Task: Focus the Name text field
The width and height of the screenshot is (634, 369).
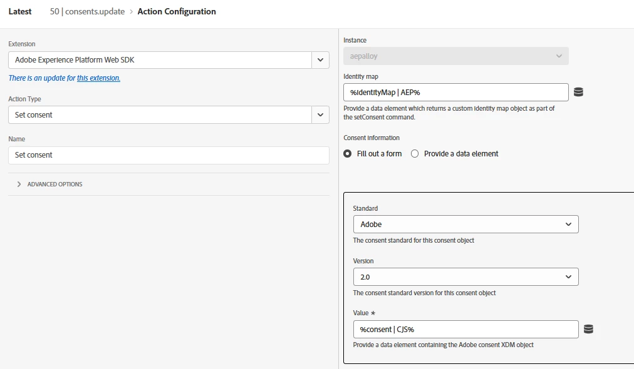Action: (169, 155)
